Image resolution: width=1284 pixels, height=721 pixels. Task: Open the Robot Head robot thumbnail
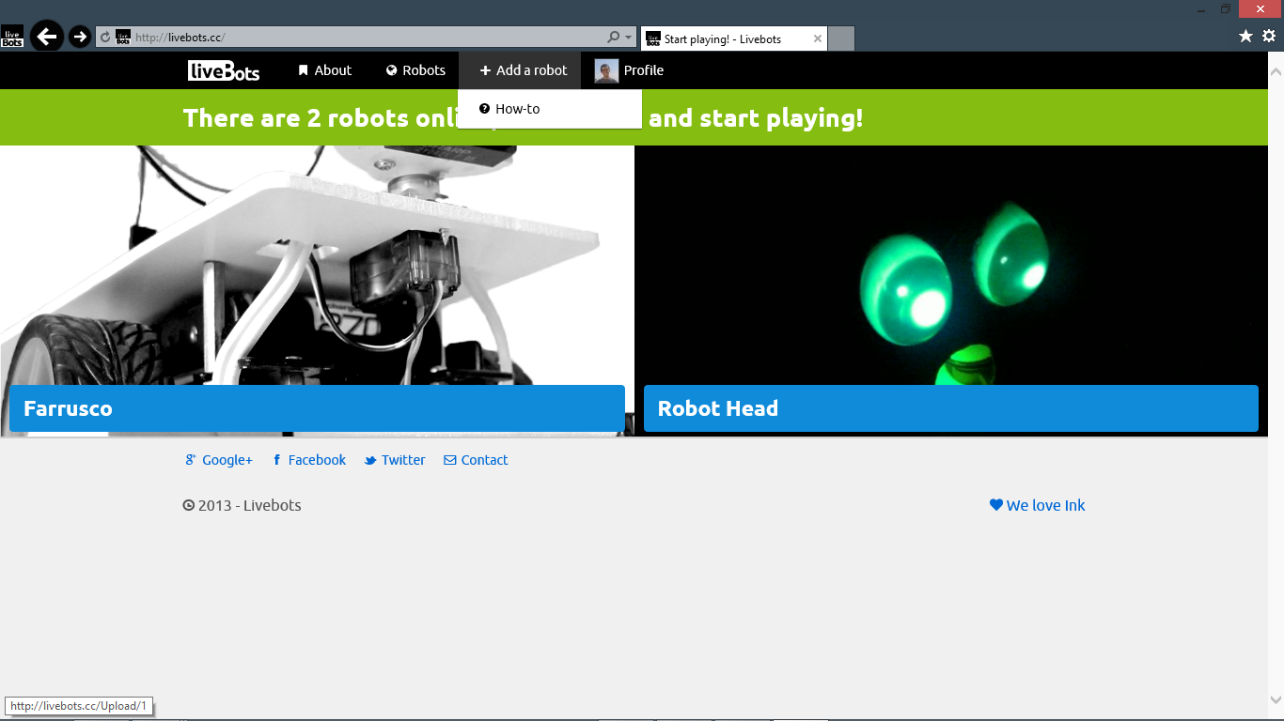(x=951, y=282)
